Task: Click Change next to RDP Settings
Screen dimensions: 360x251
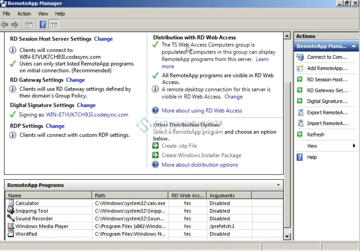Action: coord(55,126)
